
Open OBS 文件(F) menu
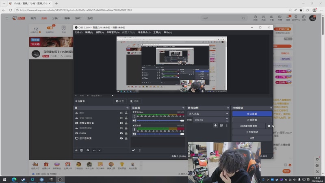pos(78,33)
